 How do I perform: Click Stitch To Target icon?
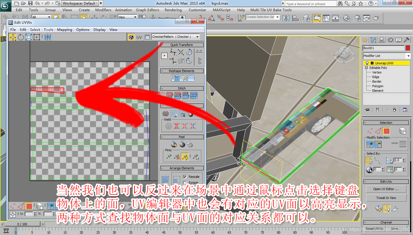click(170, 95)
